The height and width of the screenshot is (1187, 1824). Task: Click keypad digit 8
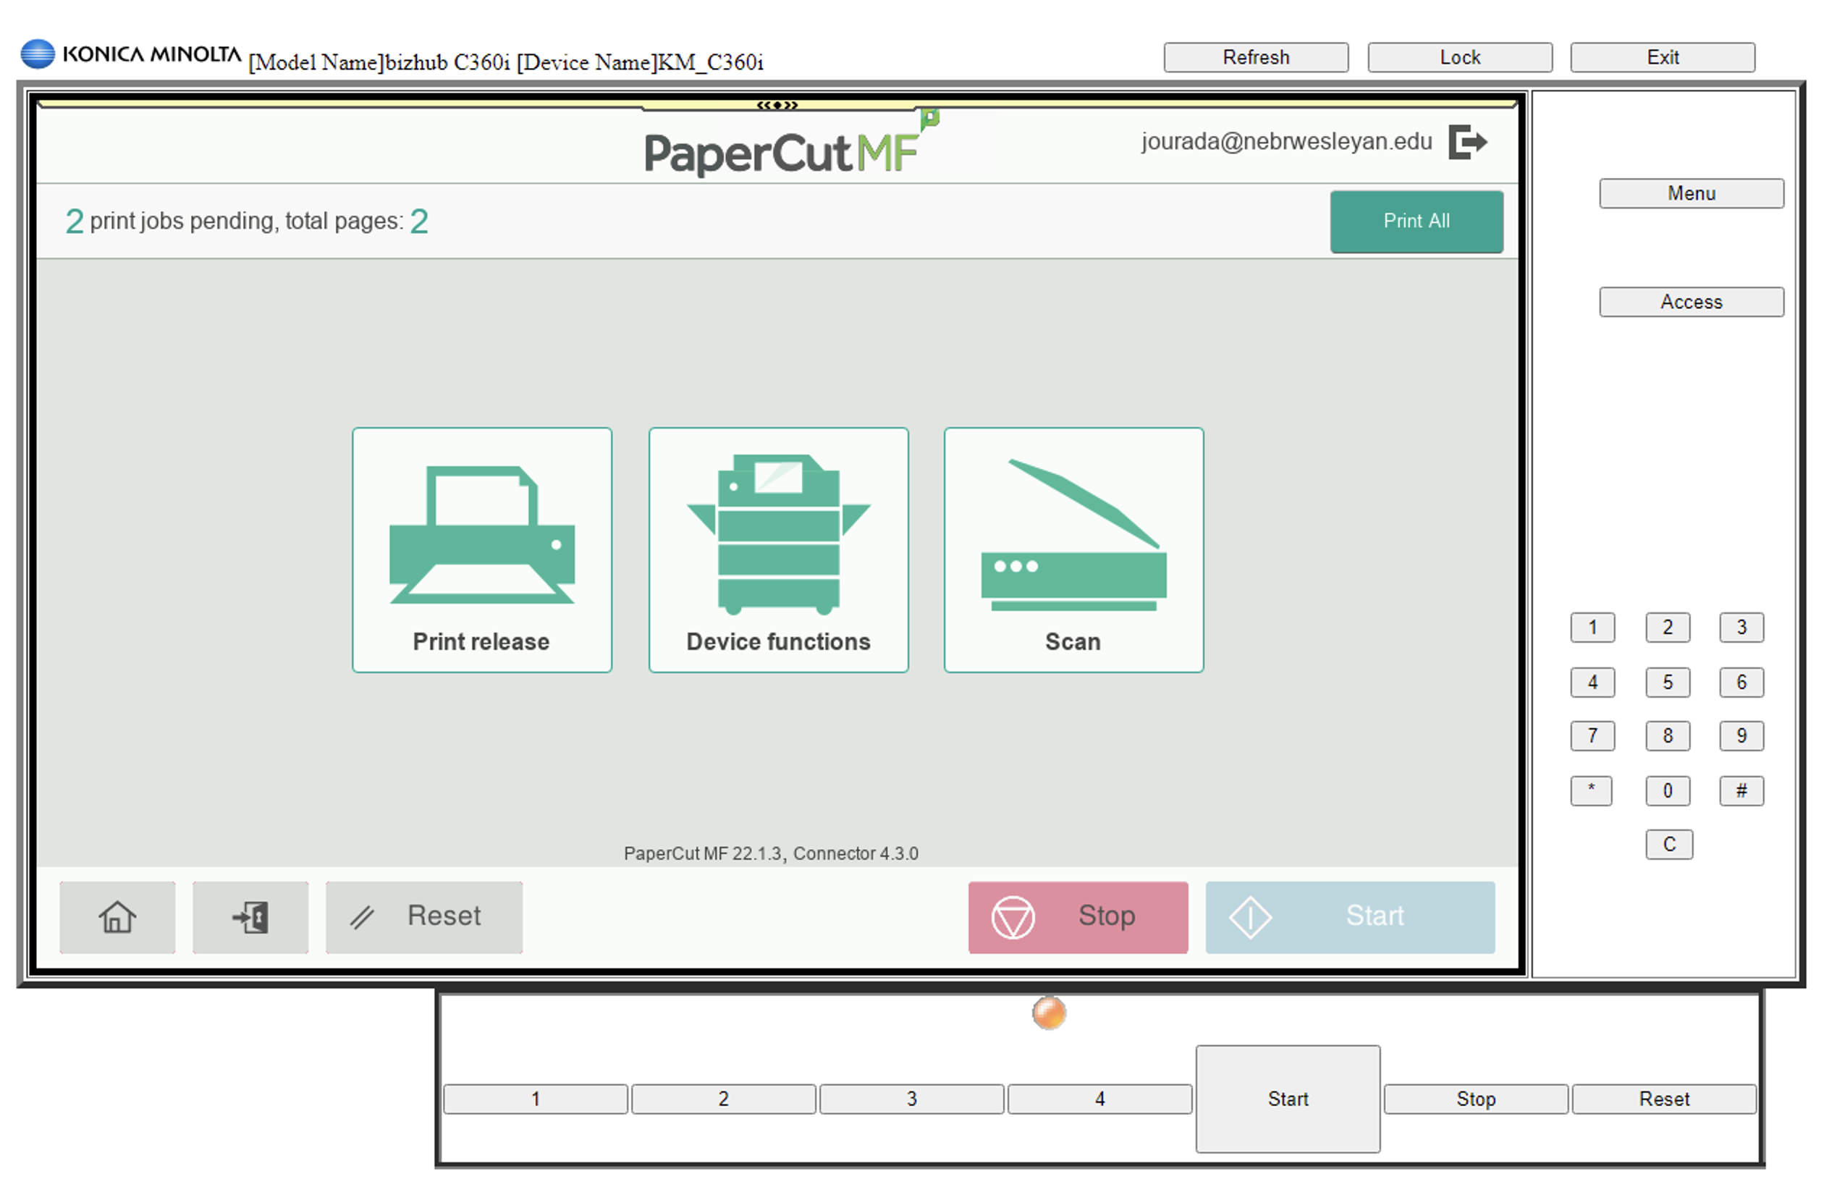click(1668, 735)
